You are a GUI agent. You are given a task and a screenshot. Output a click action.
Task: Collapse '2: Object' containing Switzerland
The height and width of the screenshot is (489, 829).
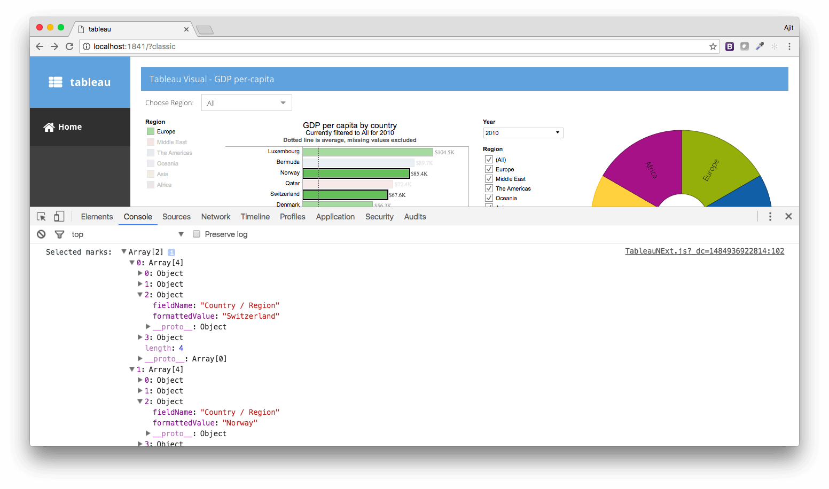click(x=140, y=295)
